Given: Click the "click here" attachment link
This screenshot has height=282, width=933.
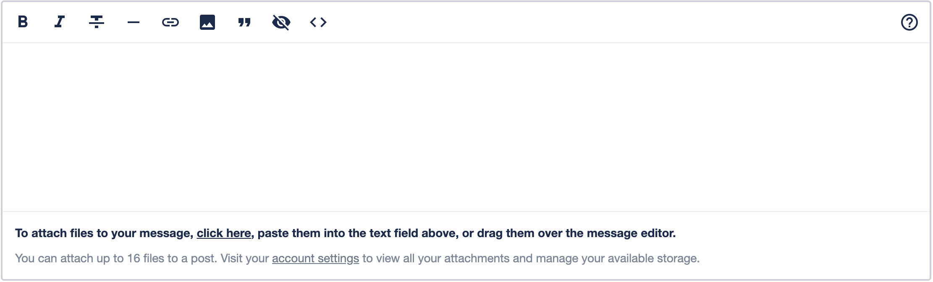Looking at the screenshot, I should pyautogui.click(x=224, y=233).
